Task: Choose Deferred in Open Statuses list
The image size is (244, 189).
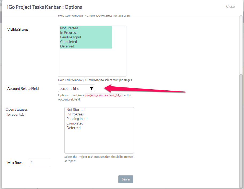Action: [x=99, y=128]
